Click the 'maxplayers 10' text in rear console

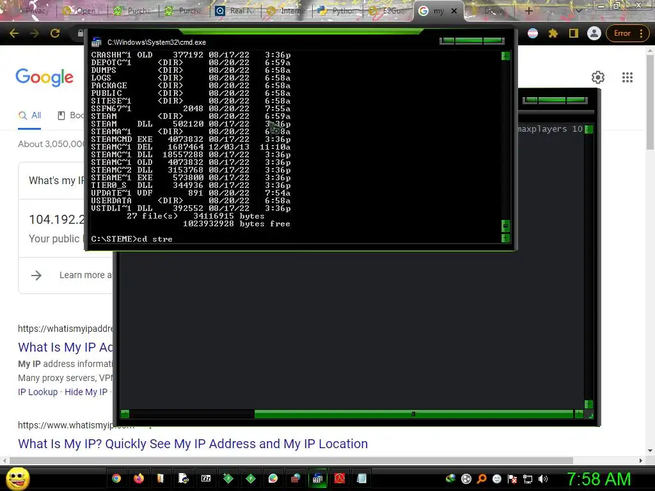tap(550, 129)
